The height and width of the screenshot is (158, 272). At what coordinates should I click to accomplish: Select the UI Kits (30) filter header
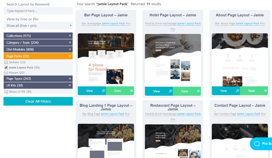(x=38, y=85)
